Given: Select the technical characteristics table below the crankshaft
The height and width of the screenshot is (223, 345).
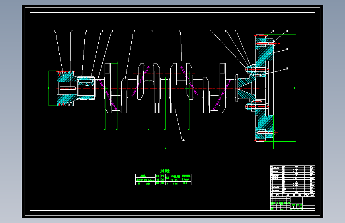Looking at the screenshot, I should coord(163,179).
